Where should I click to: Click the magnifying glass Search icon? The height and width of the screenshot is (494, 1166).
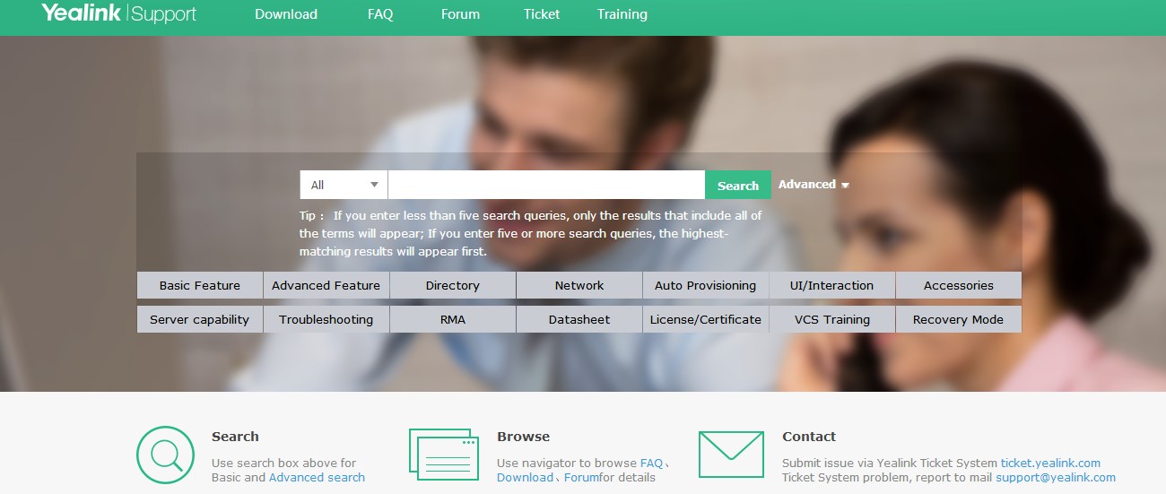165,455
